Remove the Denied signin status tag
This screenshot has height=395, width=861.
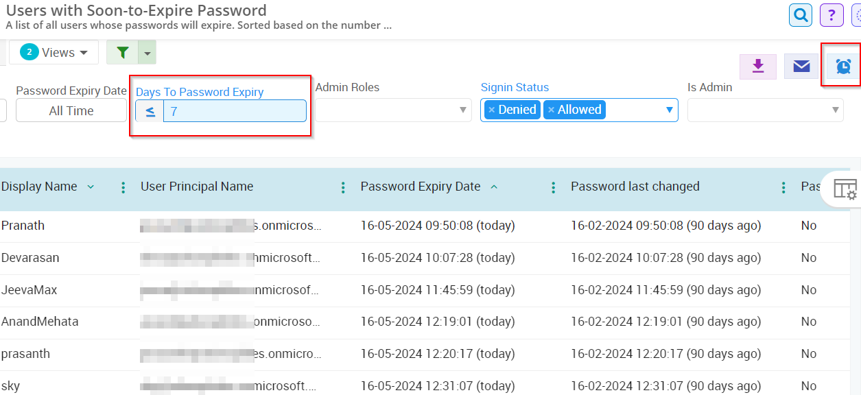[x=492, y=110]
